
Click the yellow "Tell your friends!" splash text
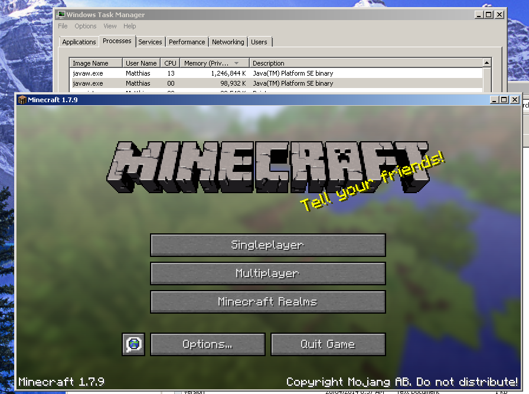[373, 181]
